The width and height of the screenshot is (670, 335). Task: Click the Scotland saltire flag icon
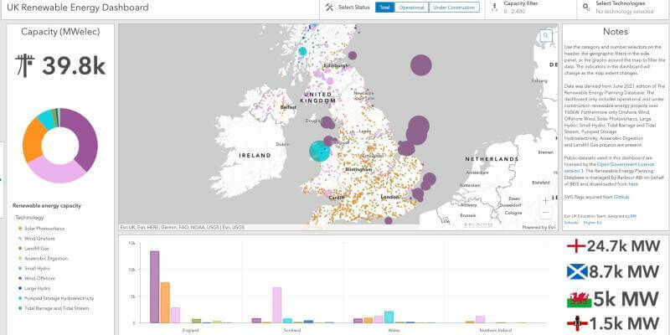pyautogui.click(x=577, y=271)
